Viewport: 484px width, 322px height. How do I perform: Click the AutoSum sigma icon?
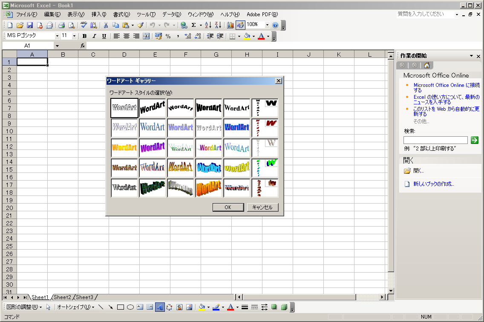(x=193, y=25)
